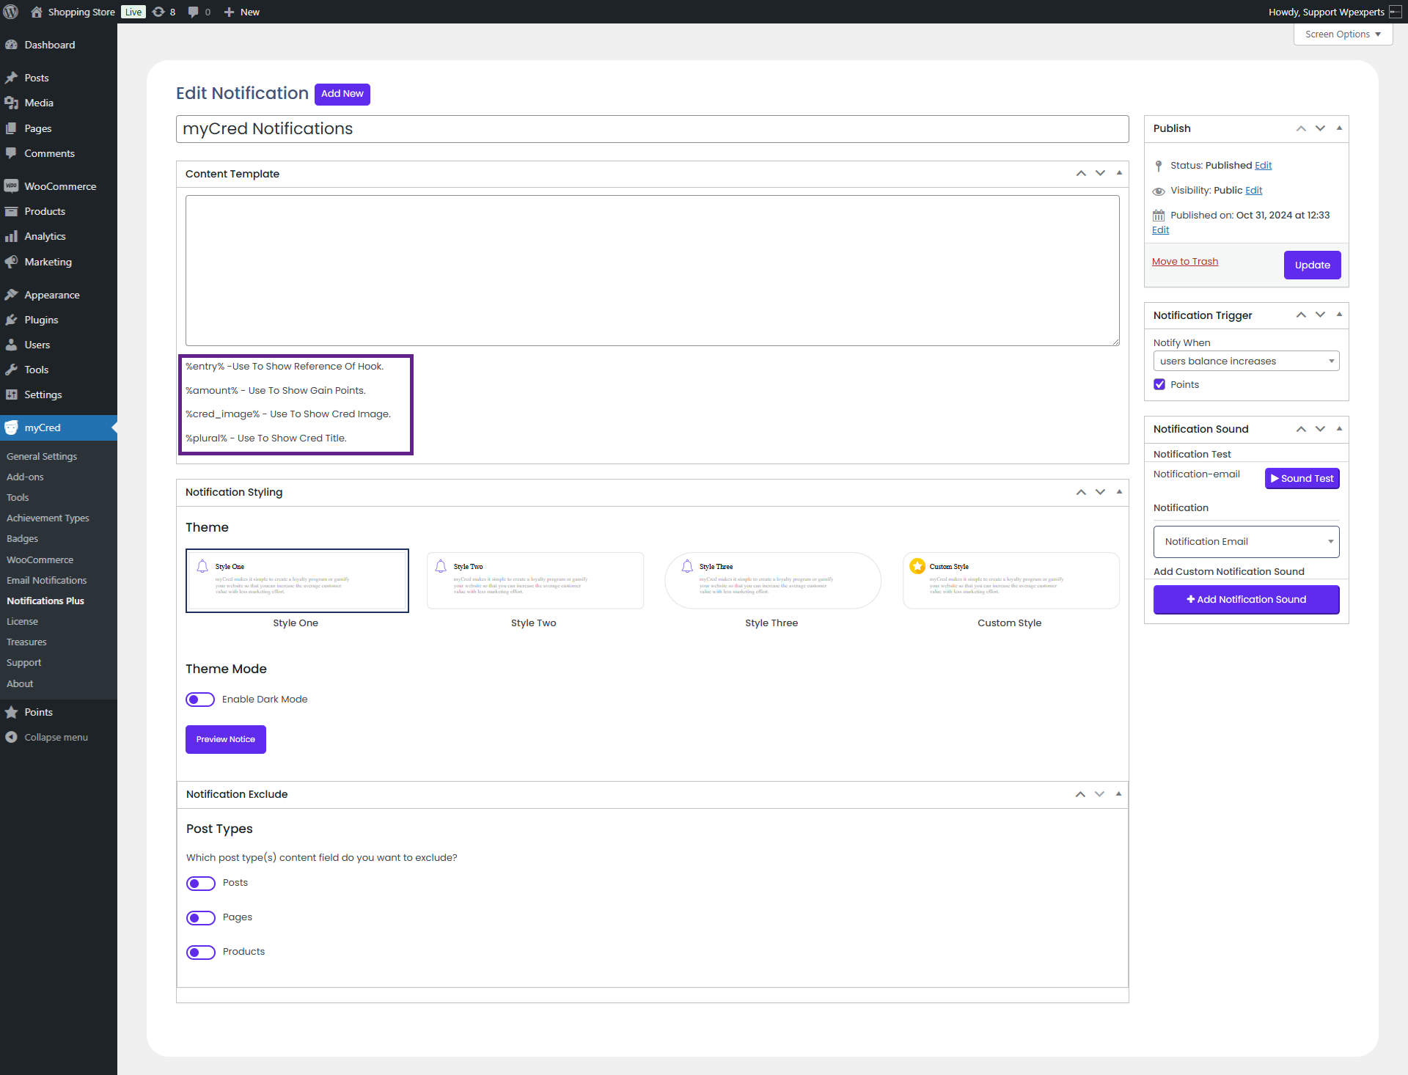Open Notifications Plus submenu item
This screenshot has width=1408, height=1075.
[45, 601]
